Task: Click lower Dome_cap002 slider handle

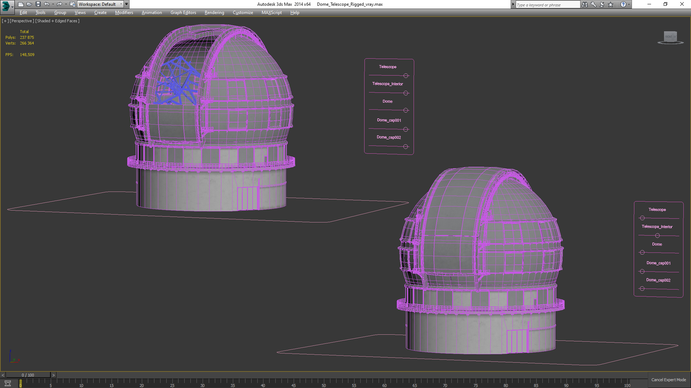Action: click(642, 288)
